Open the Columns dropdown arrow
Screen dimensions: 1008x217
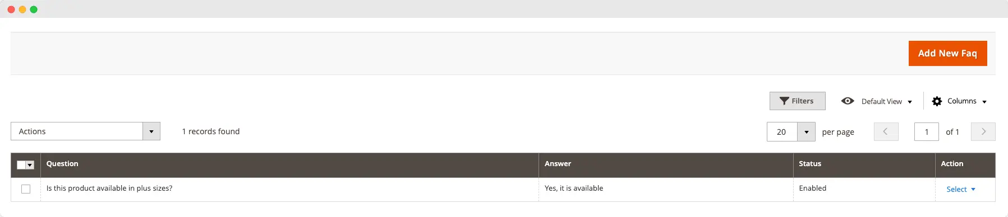(984, 102)
